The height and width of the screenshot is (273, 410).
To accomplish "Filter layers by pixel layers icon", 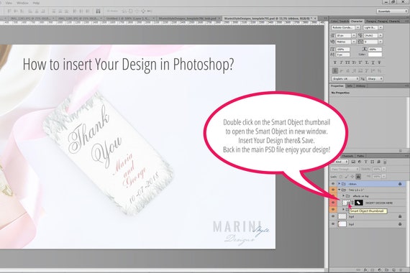I will 353,162.
